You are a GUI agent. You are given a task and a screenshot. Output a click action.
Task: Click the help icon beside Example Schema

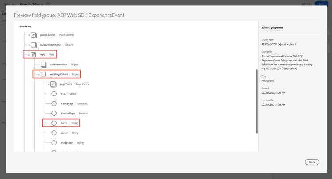tap(48, 4)
